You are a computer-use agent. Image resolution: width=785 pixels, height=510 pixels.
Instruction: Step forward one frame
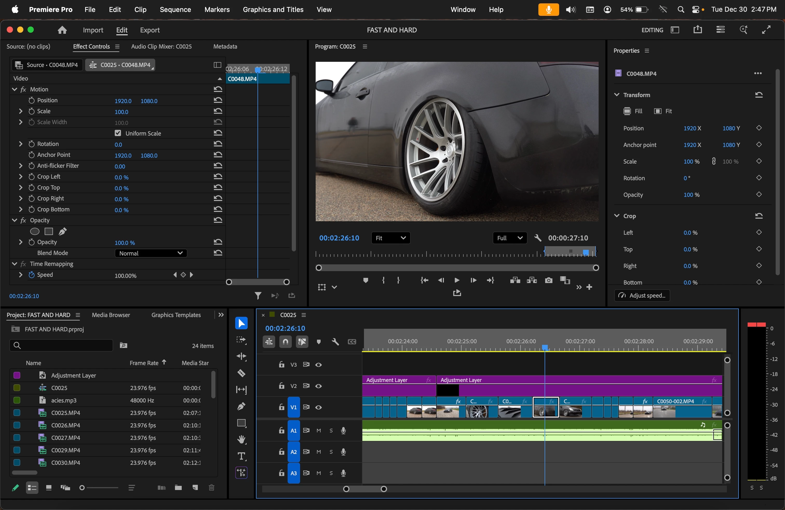pyautogui.click(x=473, y=280)
